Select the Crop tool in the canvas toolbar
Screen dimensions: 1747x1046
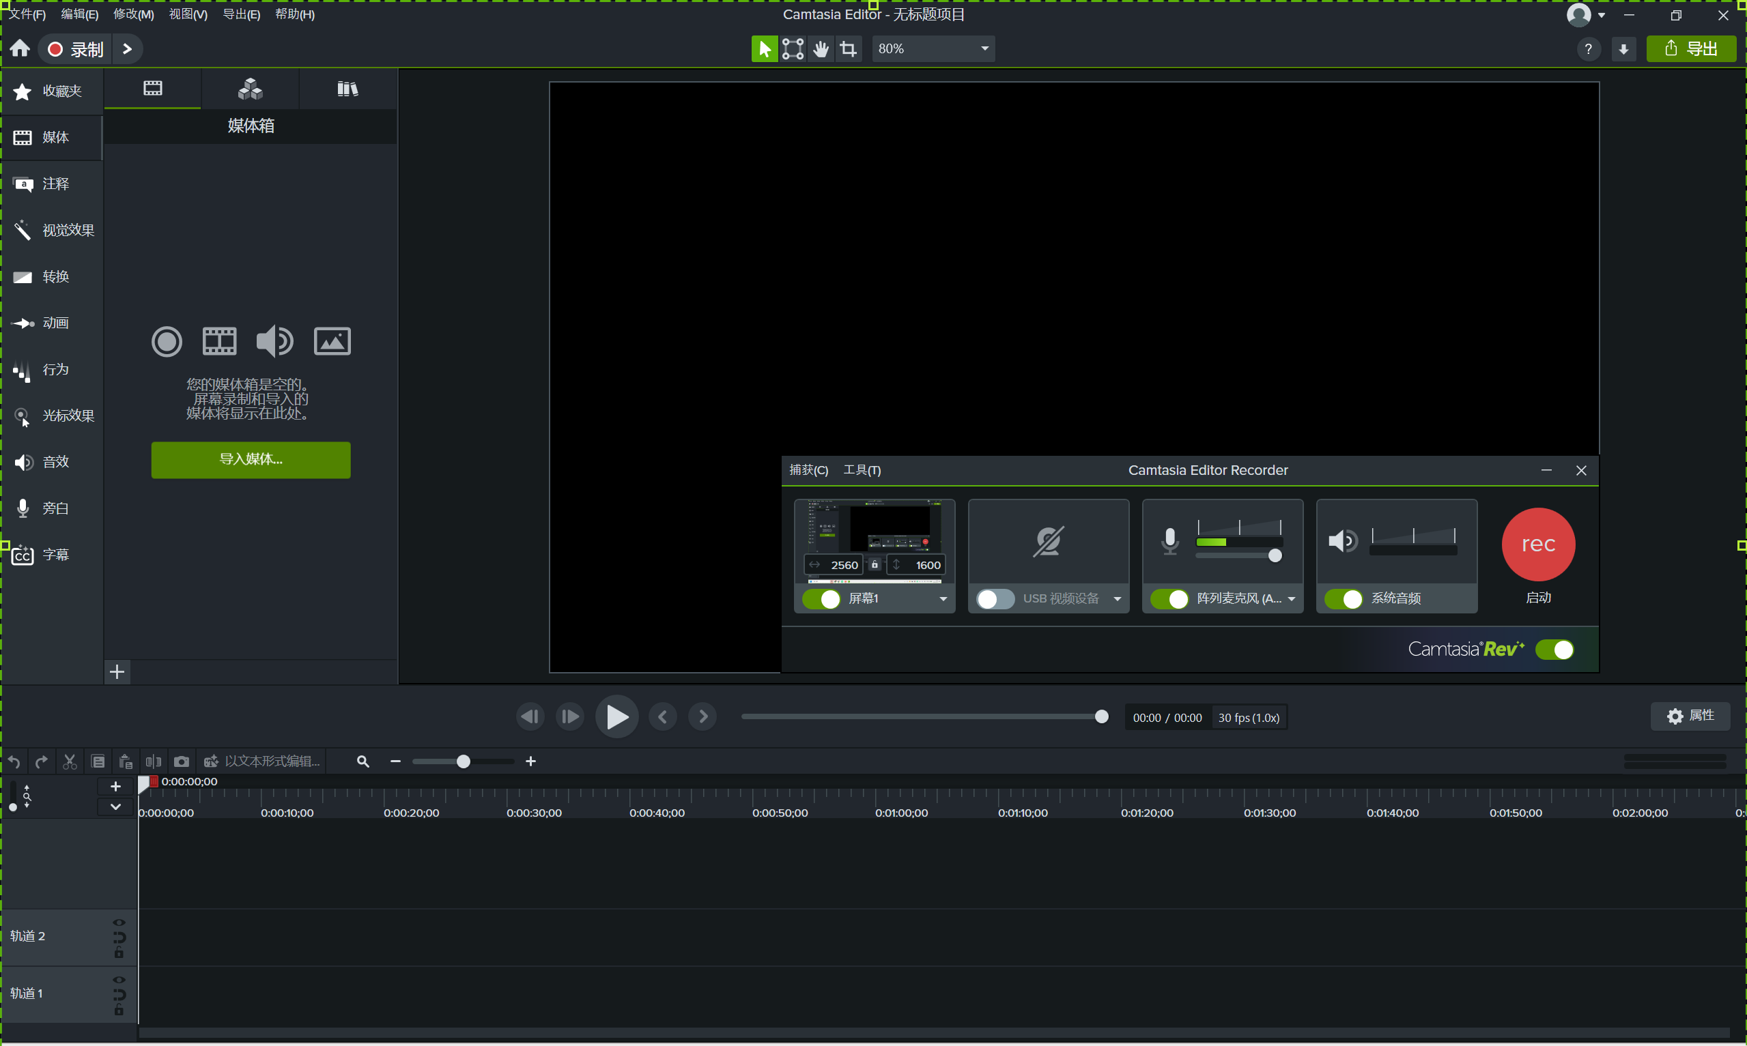(x=848, y=48)
